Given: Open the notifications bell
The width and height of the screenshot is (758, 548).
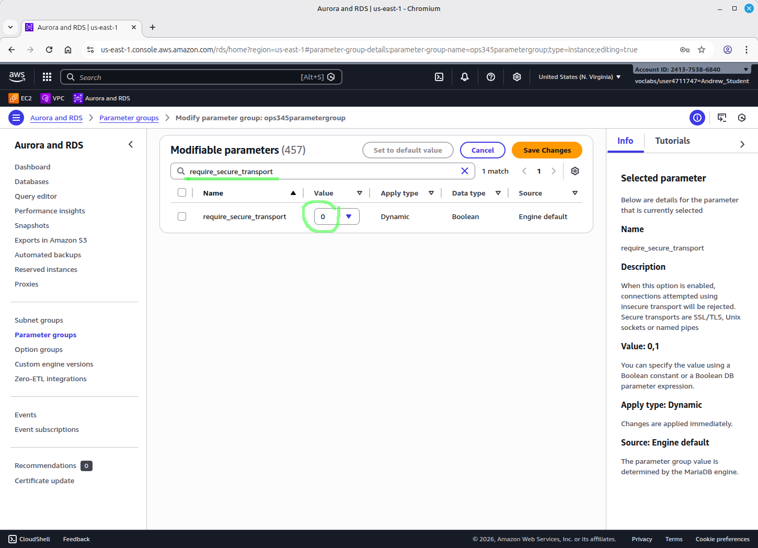Looking at the screenshot, I should pos(465,77).
